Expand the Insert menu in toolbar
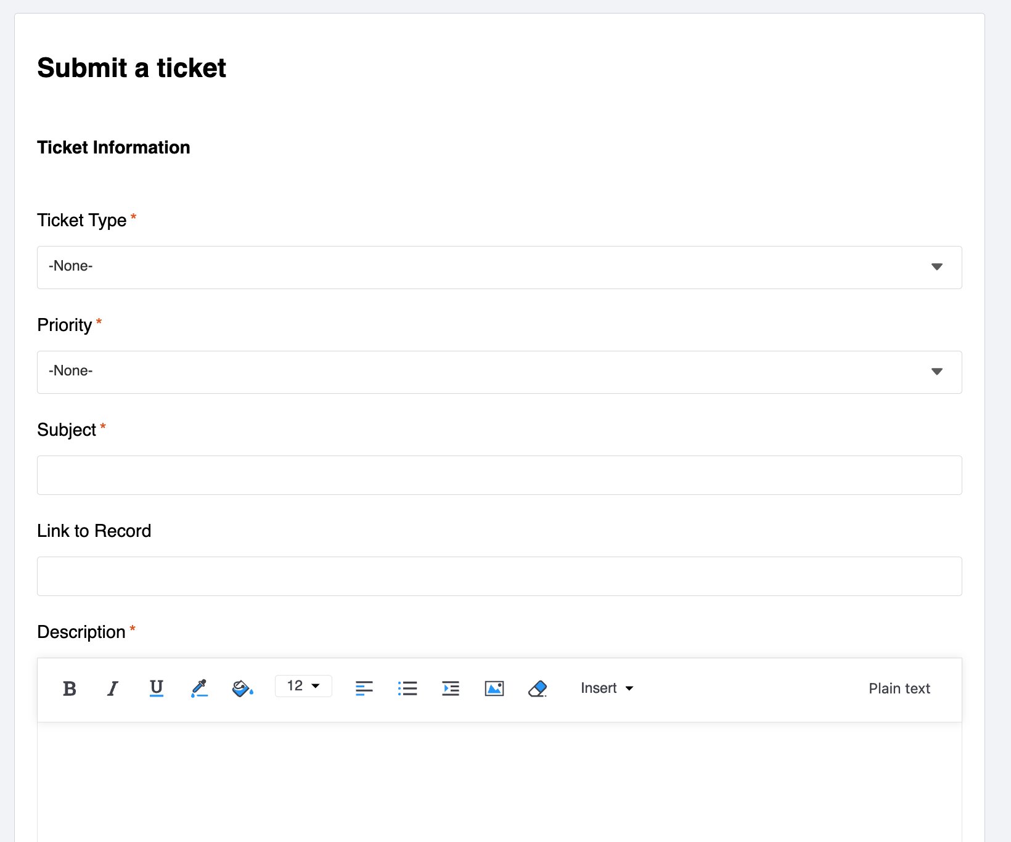This screenshot has height=842, width=1011. point(607,689)
